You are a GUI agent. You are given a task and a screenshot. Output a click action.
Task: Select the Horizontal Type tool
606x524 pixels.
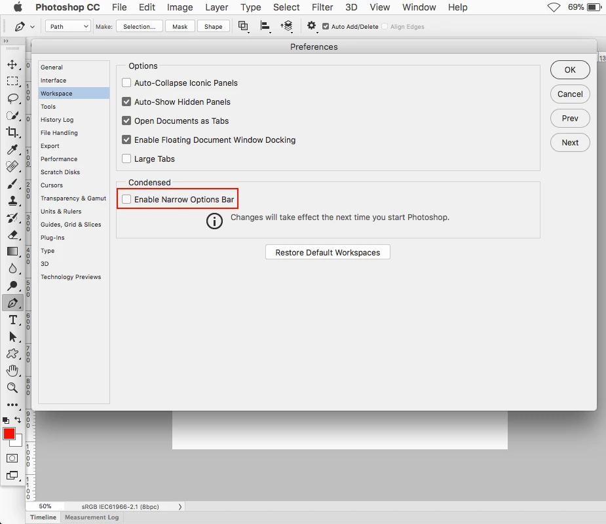[12, 320]
